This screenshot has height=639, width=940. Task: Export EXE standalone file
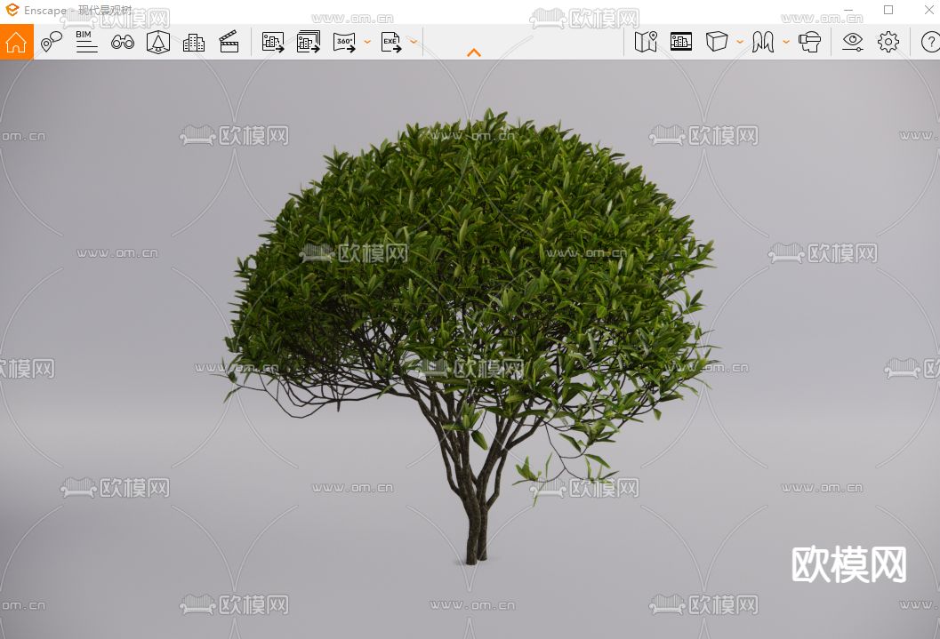(x=391, y=42)
